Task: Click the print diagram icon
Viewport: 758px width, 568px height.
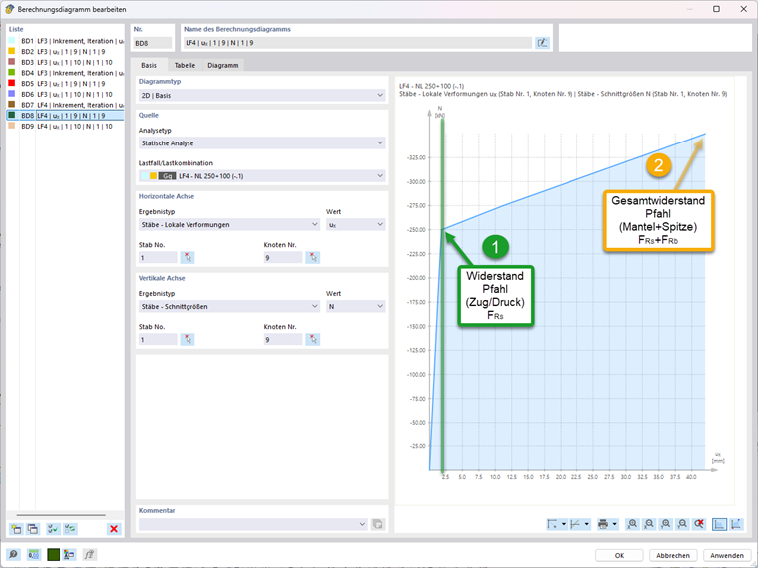Action: coord(603,524)
